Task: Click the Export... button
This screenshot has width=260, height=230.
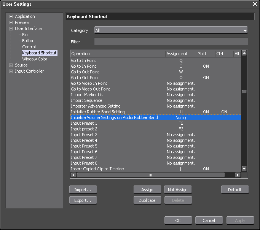Action: coord(83,200)
